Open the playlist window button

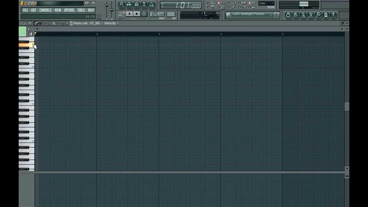(x=121, y=5)
